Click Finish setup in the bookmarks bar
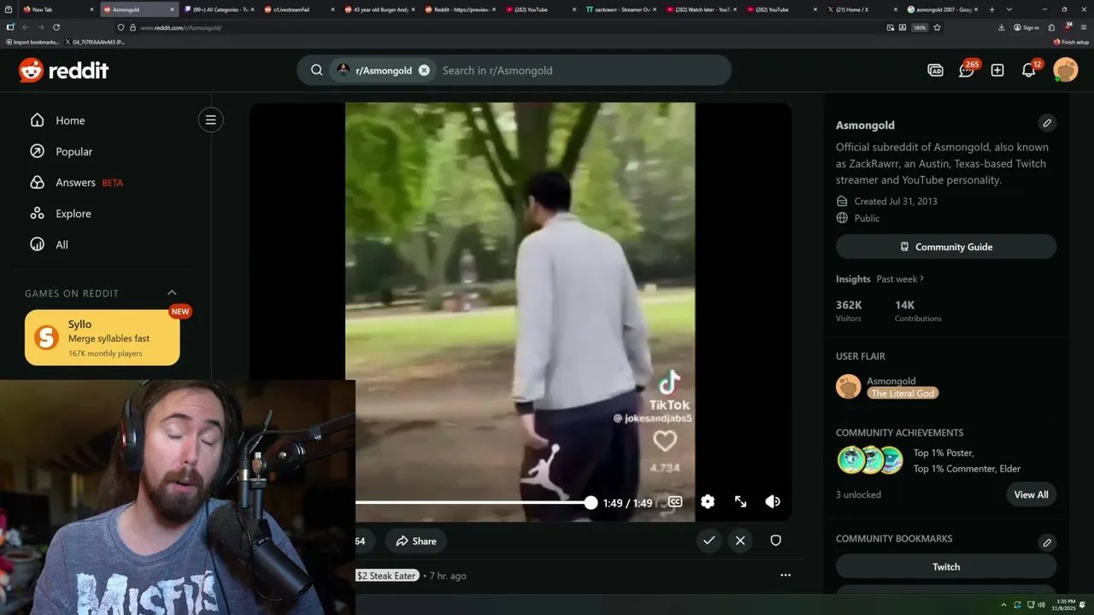Screen dimensions: 1094x615 coord(1071,42)
